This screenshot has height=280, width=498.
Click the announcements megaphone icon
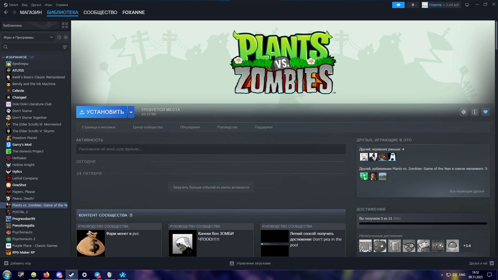pyautogui.click(x=398, y=5)
